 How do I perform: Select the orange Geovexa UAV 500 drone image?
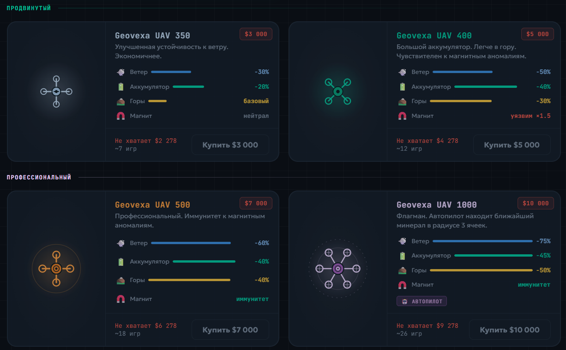[56, 269]
